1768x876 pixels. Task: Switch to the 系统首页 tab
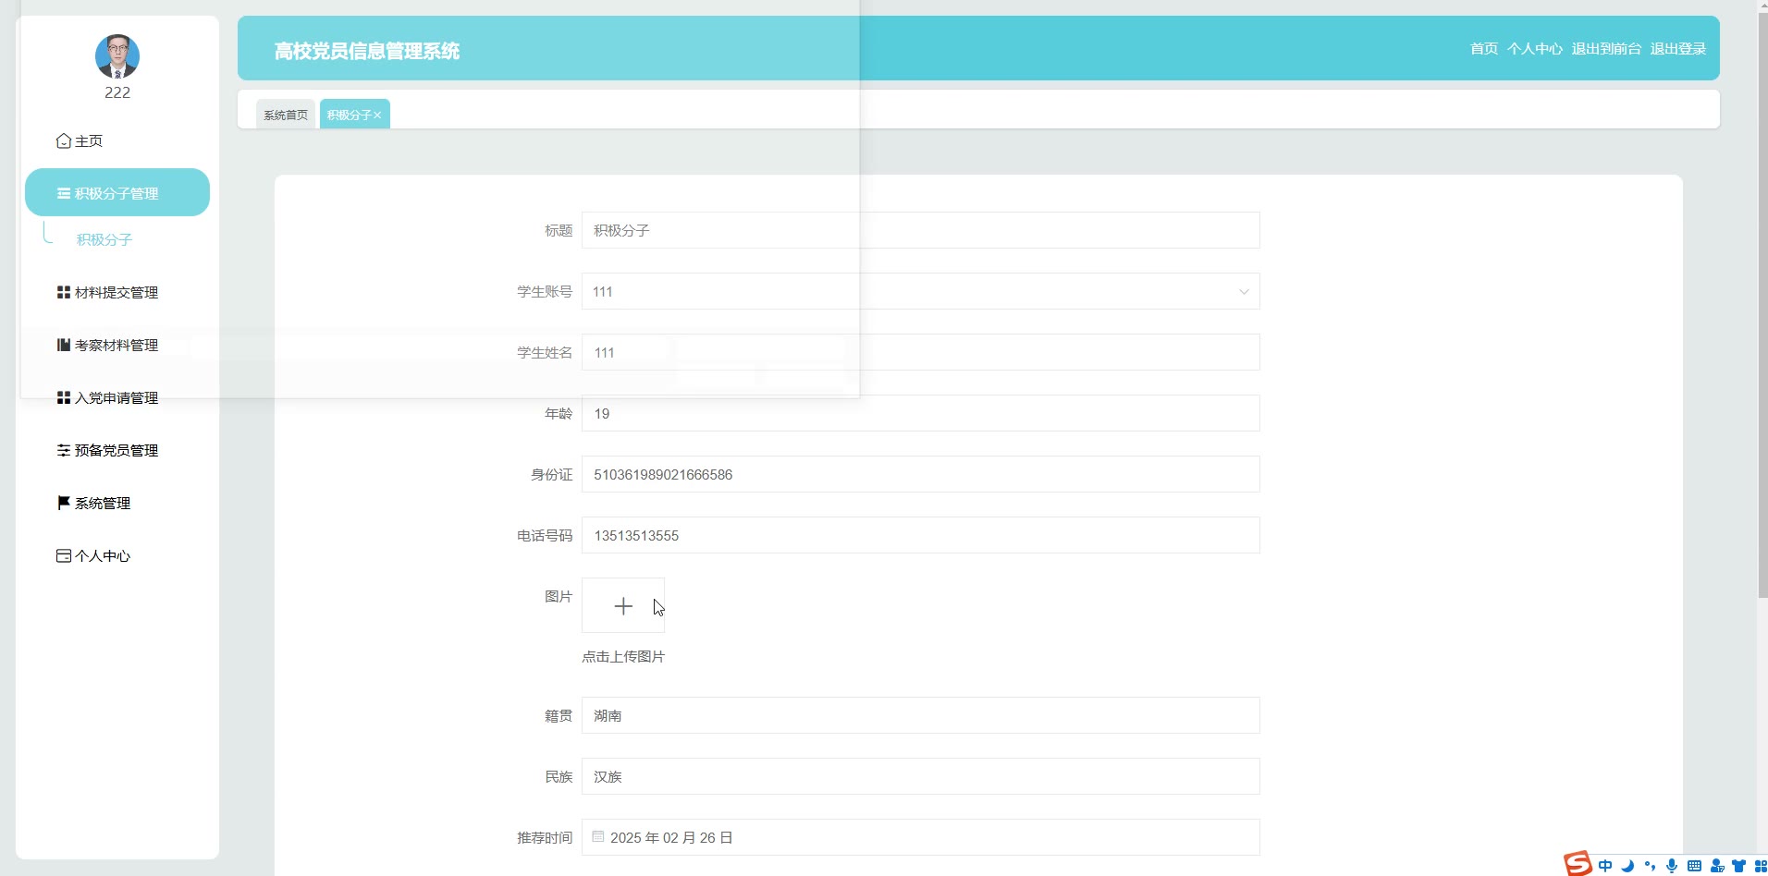(x=286, y=115)
